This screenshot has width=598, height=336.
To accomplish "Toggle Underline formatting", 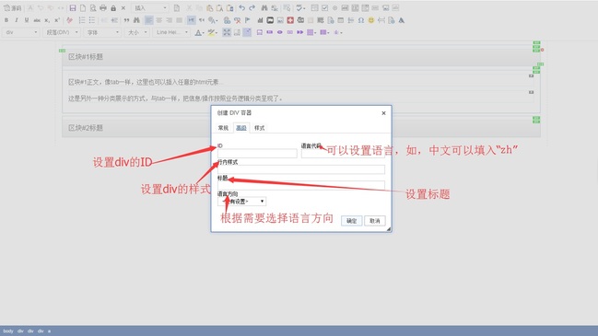I will [27, 20].
